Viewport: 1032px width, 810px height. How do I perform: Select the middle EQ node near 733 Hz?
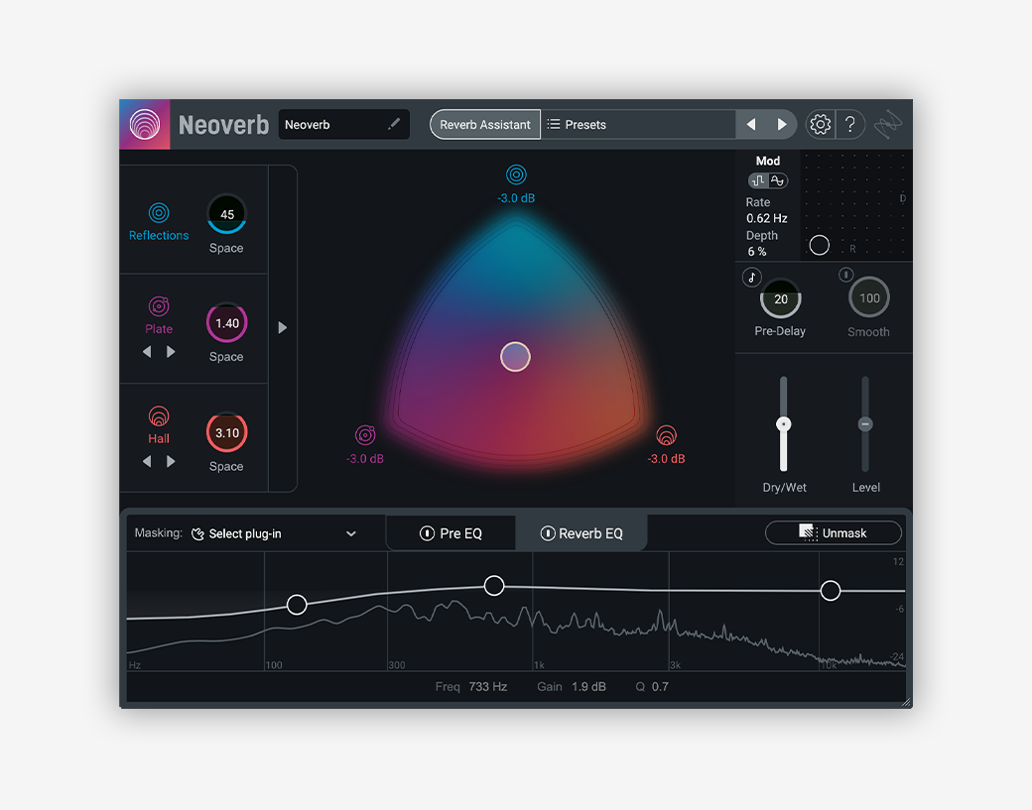[x=494, y=585]
